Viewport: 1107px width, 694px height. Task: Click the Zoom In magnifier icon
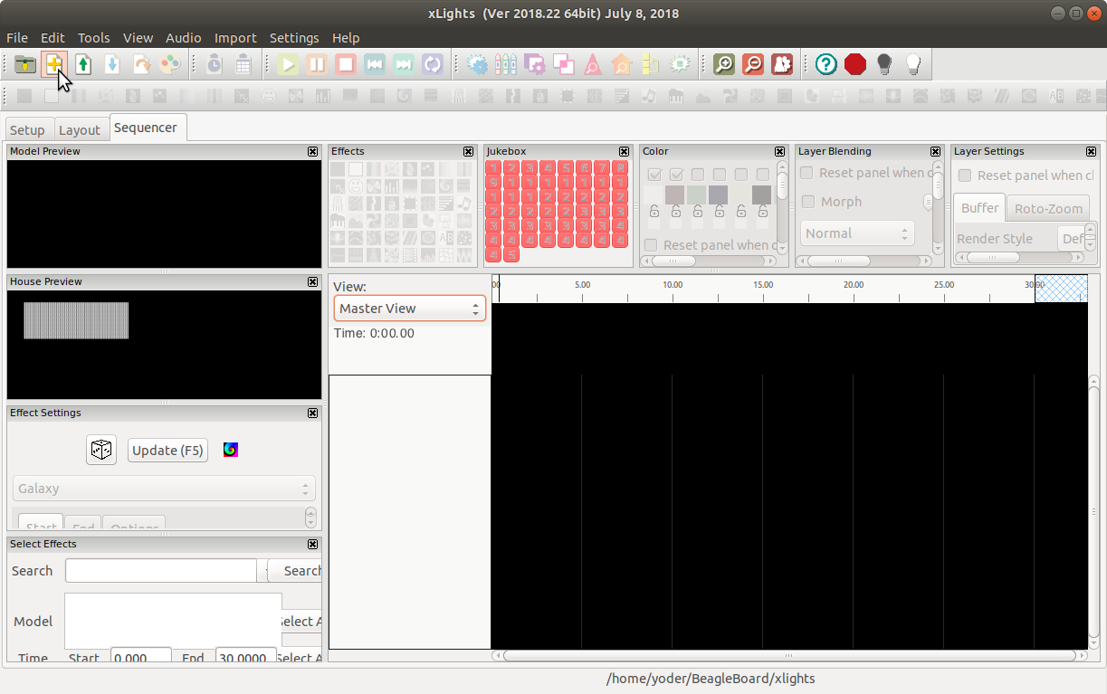click(x=723, y=64)
